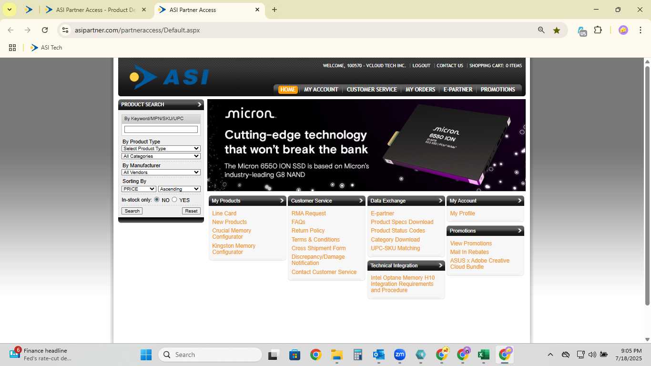Open Cross Shipment Form link
The width and height of the screenshot is (651, 366).
click(x=319, y=248)
